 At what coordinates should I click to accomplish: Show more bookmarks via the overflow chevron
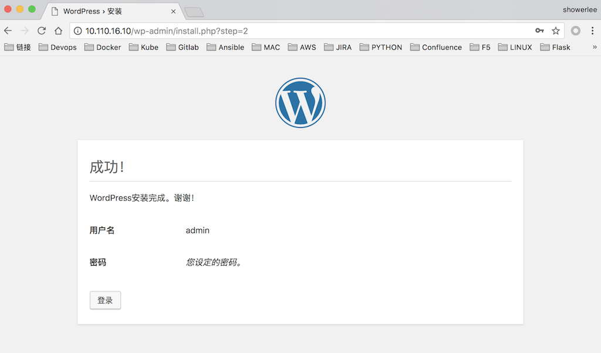tap(595, 47)
